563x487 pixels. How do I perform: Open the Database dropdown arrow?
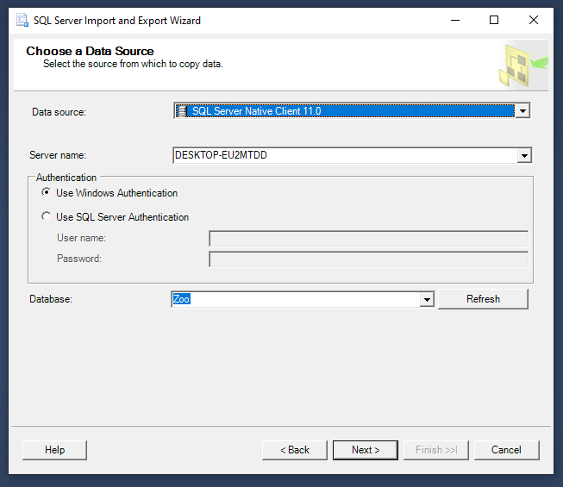click(x=427, y=299)
